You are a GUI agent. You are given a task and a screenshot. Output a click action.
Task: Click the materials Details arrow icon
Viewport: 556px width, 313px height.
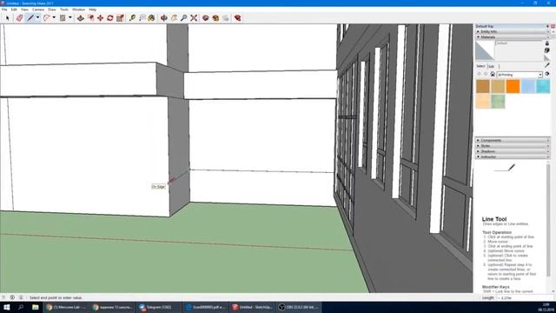(x=547, y=74)
